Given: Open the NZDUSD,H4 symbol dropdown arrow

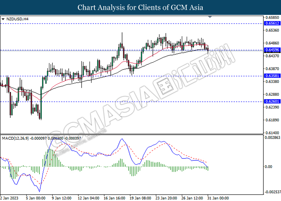Looking at the screenshot, I should tap(3, 19).
